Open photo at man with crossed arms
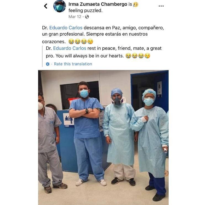Viewport: 207px width, 205px height. (87, 132)
